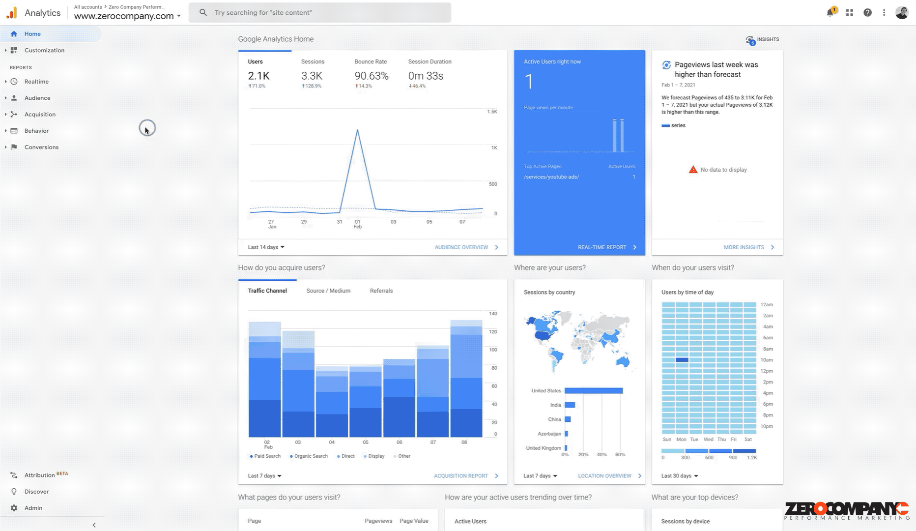The image size is (916, 531).
Task: Open the Insights icon with badge
Action: point(750,40)
